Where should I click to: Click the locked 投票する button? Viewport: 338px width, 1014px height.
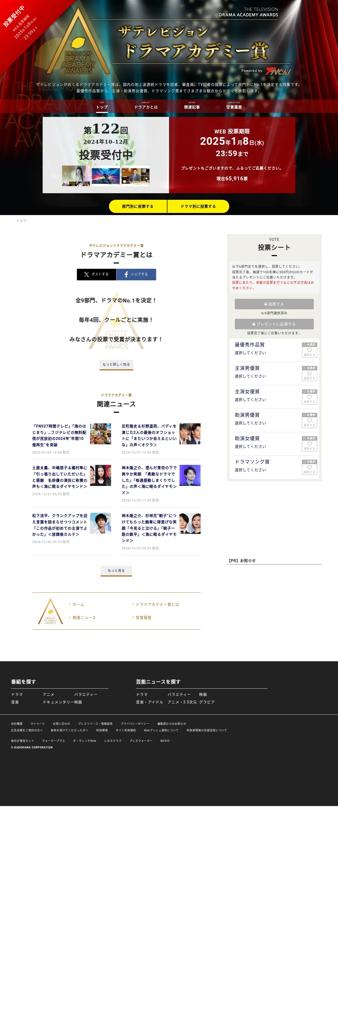click(274, 304)
